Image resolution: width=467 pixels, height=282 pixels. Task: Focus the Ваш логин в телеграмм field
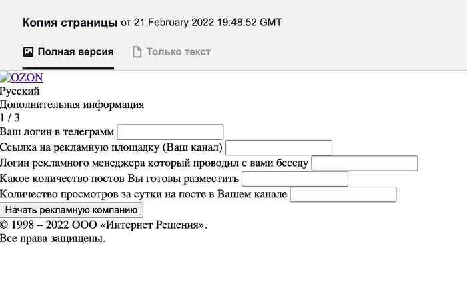pyautogui.click(x=170, y=132)
